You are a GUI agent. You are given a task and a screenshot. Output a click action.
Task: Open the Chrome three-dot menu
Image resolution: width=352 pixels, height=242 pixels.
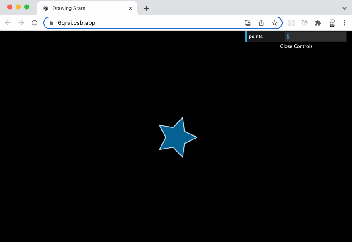pyautogui.click(x=345, y=23)
